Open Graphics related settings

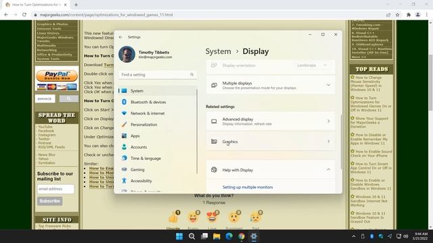(x=271, y=141)
